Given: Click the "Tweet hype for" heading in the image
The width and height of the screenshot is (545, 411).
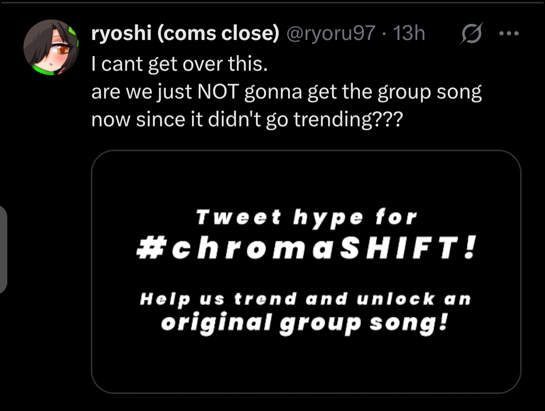Looking at the screenshot, I should [306, 218].
